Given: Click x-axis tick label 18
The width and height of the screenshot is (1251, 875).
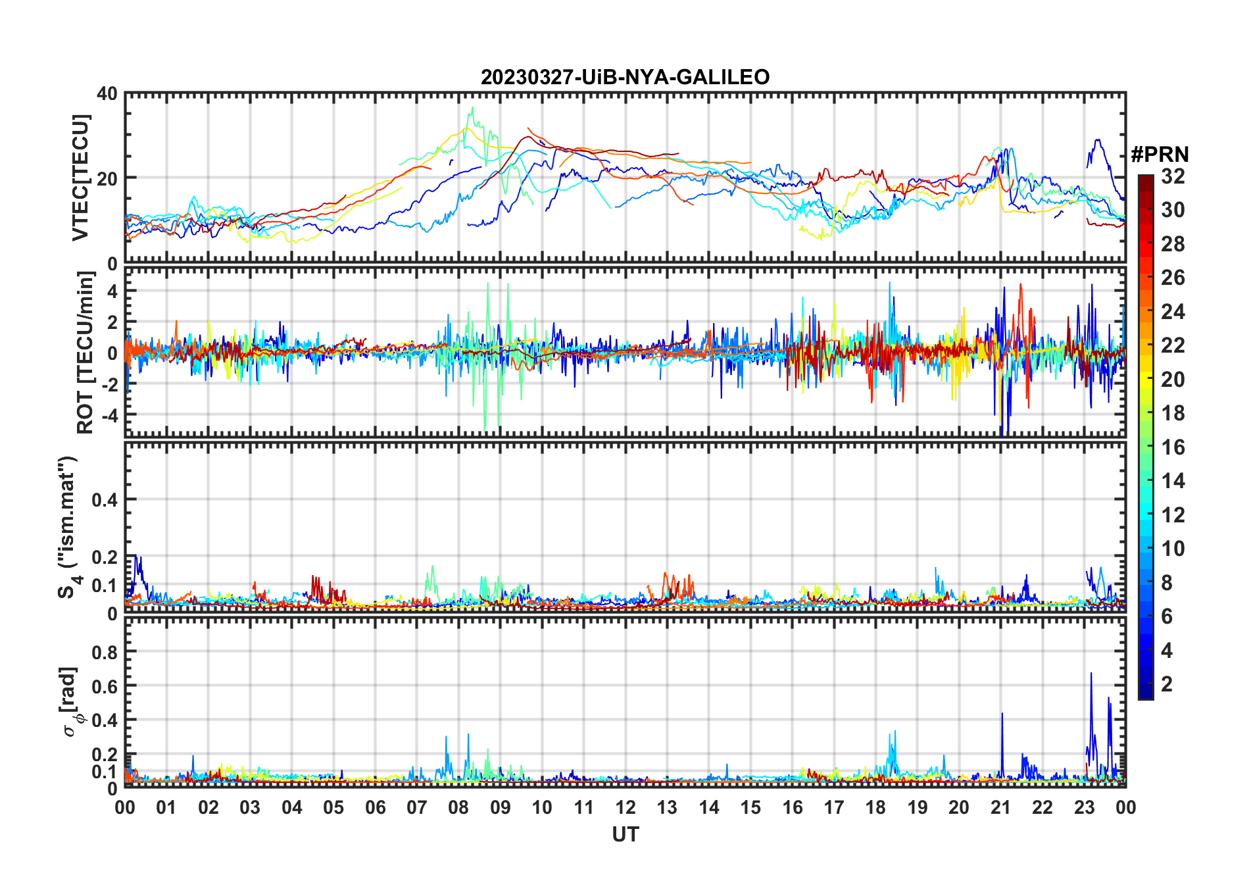Looking at the screenshot, I should click(x=875, y=807).
